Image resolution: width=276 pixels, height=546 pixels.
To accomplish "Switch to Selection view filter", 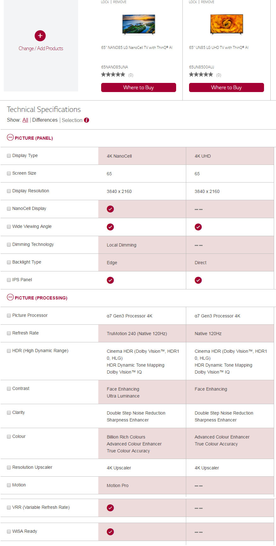I will coord(72,120).
